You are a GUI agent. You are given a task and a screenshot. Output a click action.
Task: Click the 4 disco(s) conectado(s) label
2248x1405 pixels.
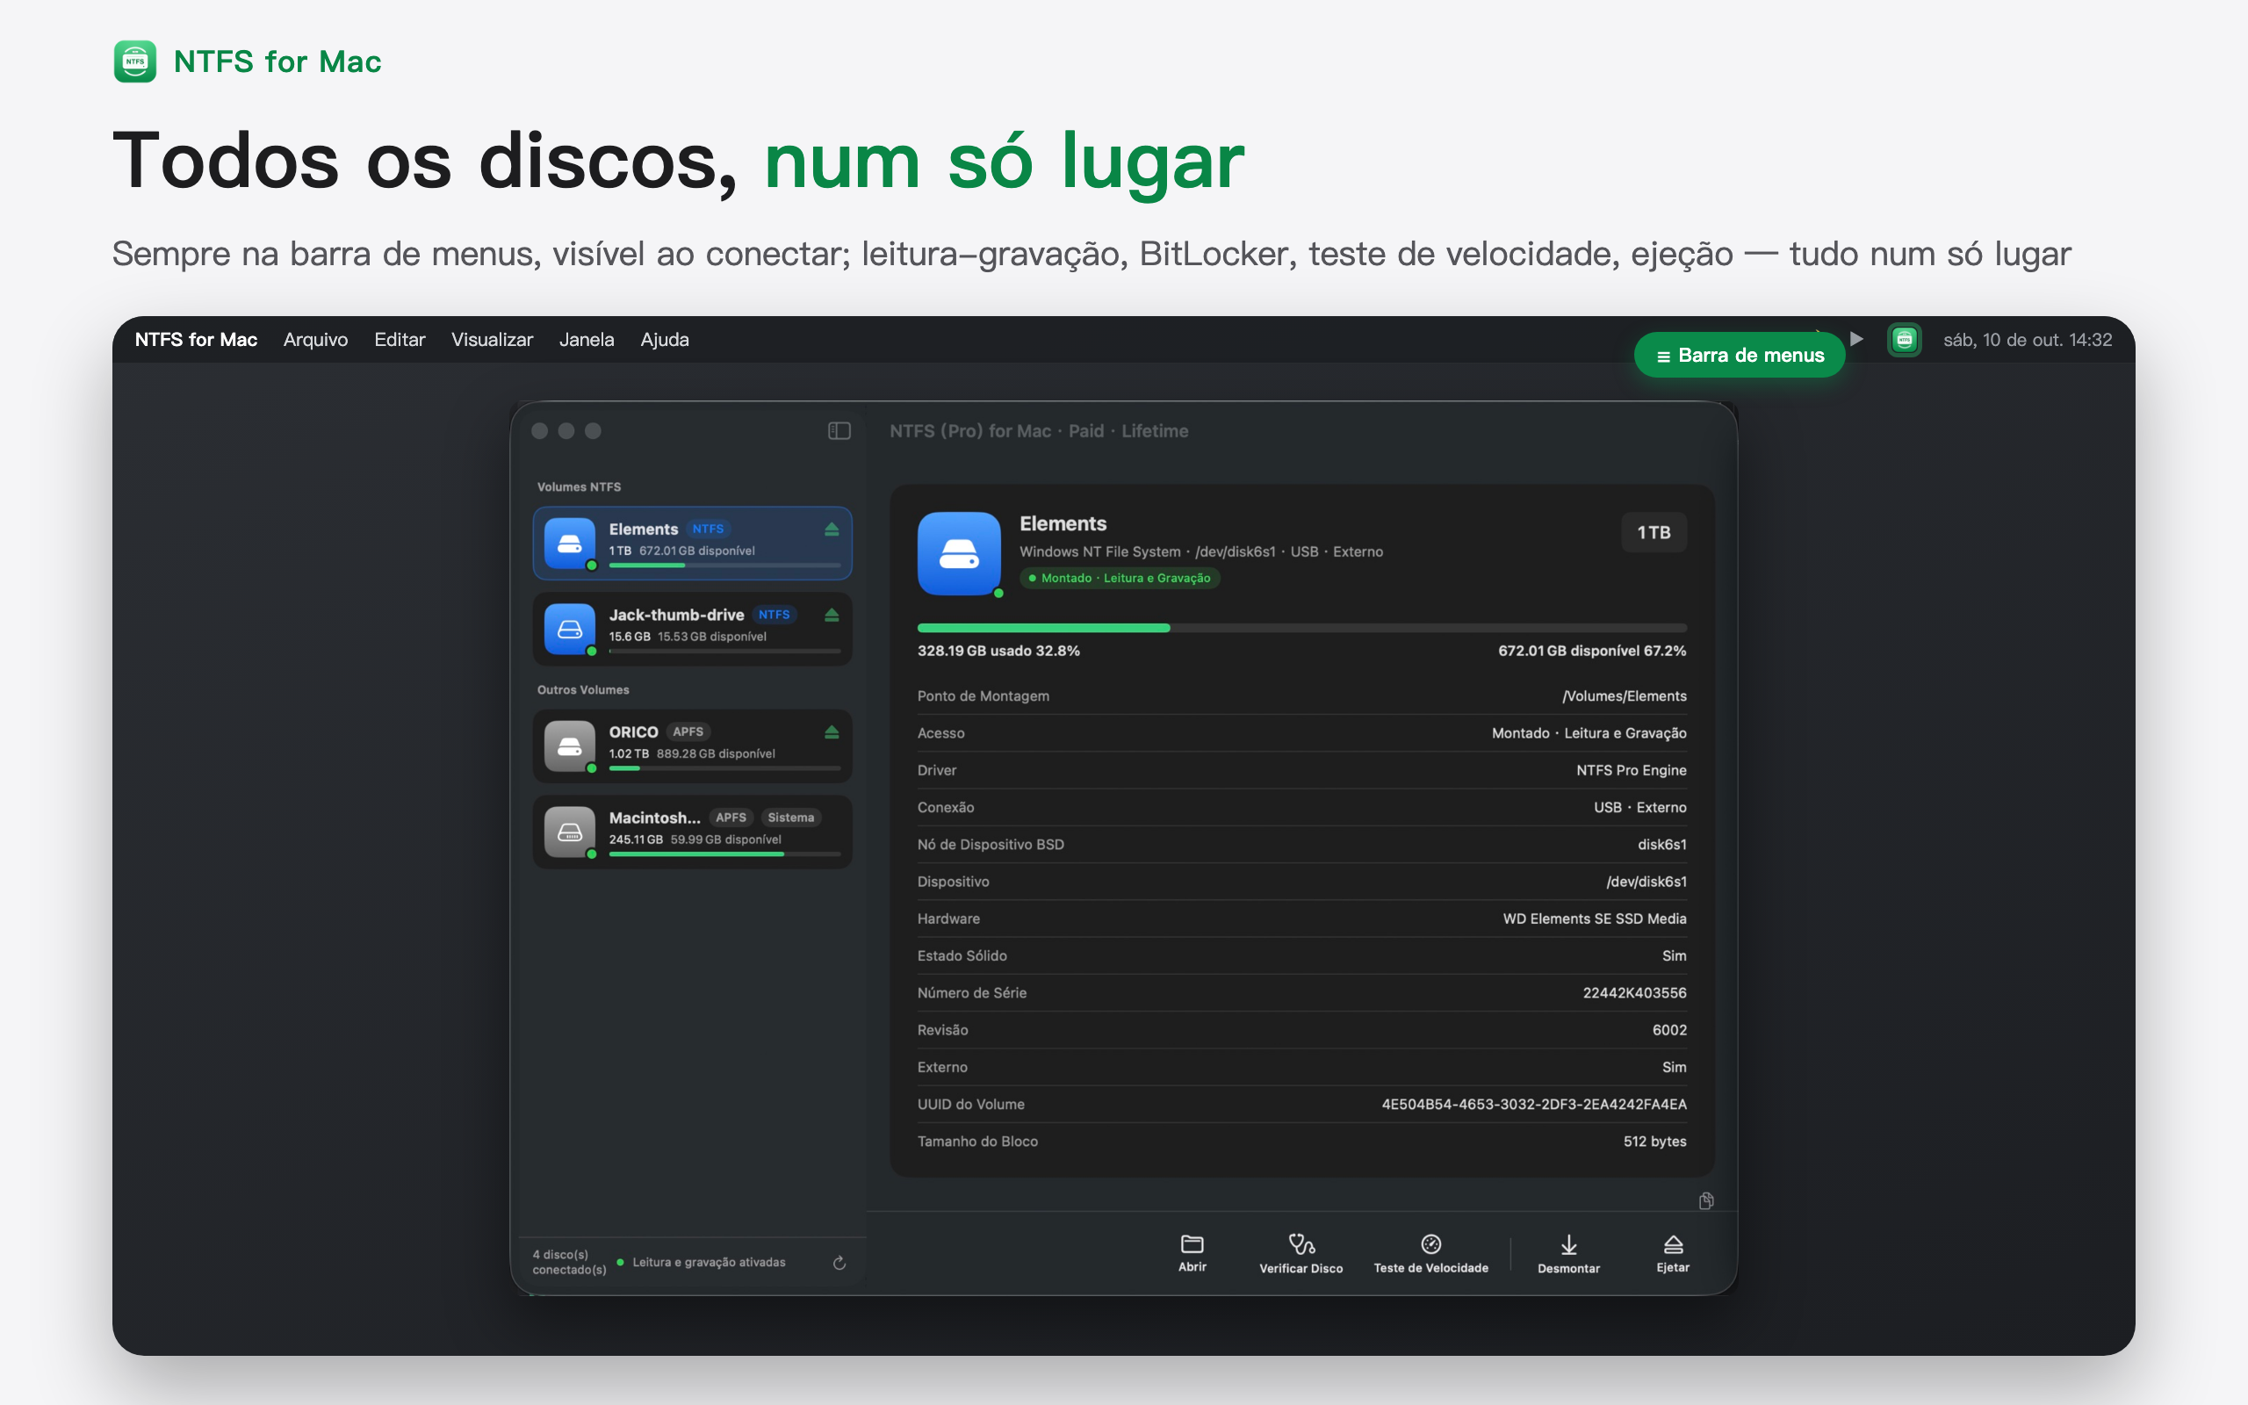pos(568,1262)
